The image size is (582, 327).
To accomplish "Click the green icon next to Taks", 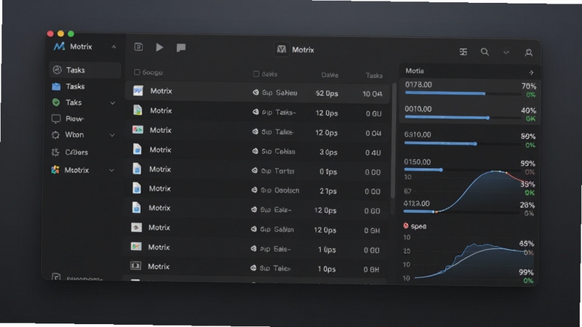I will [56, 102].
